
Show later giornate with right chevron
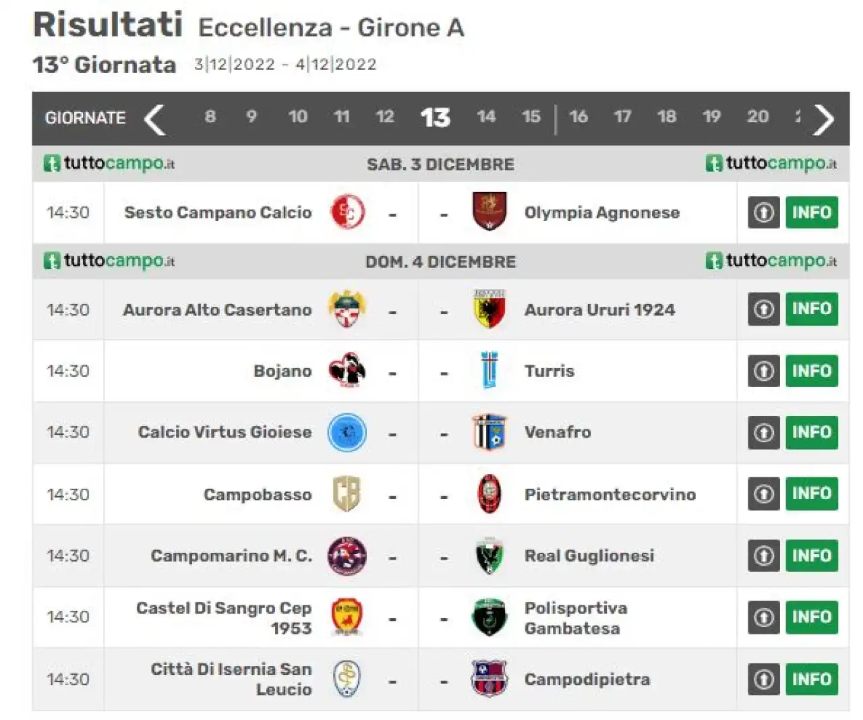[x=823, y=119]
